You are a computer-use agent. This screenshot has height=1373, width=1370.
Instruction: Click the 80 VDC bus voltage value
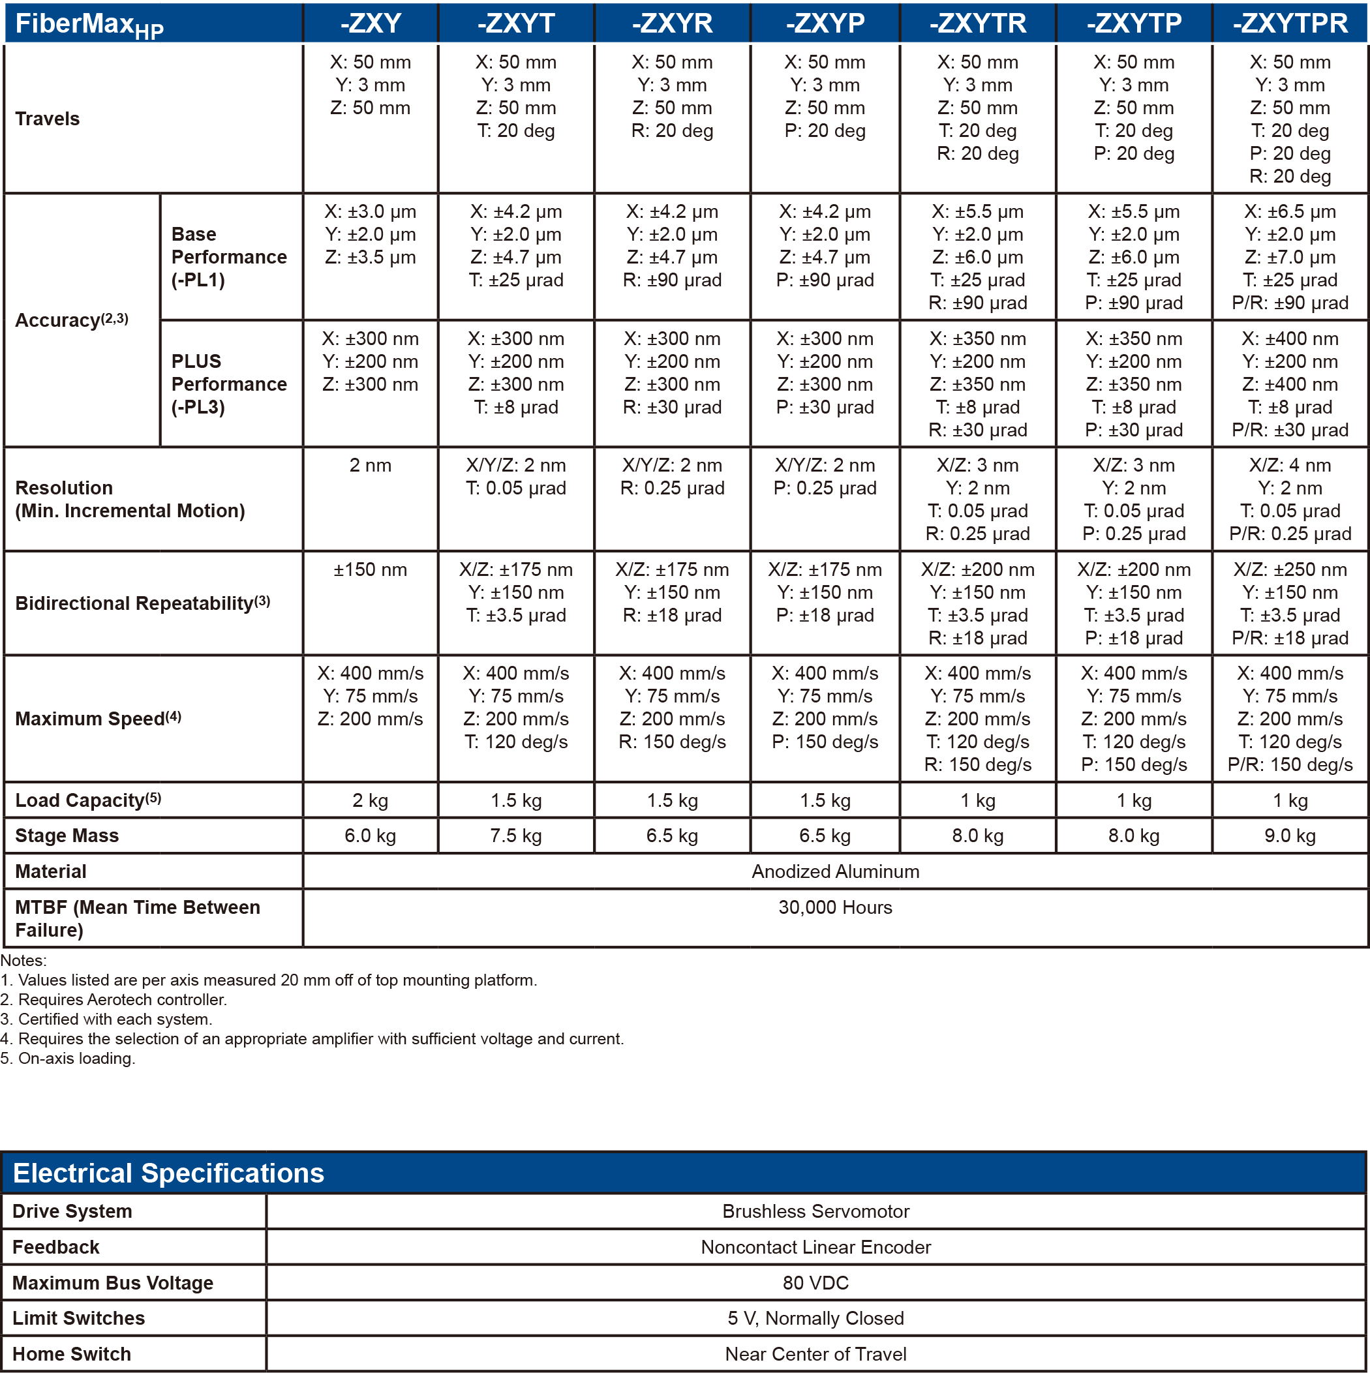pos(815,1283)
